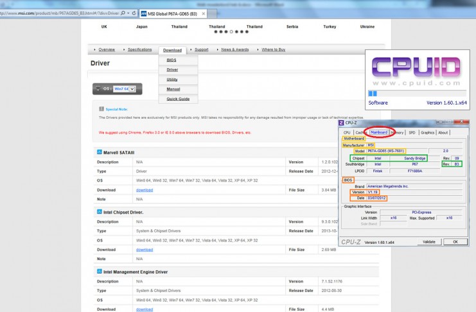476x312 pixels.
Task: Open the Overview page link
Action: [107, 49]
